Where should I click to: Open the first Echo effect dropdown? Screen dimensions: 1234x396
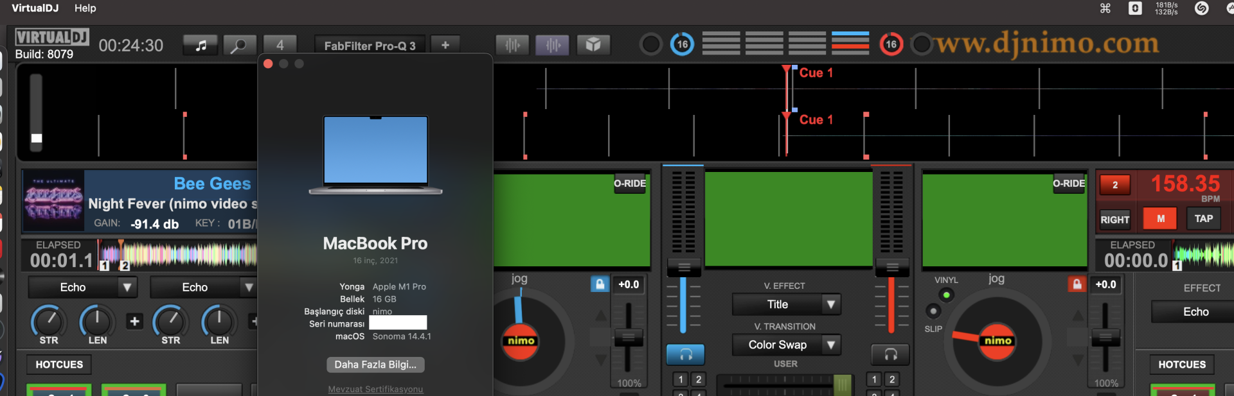pyautogui.click(x=127, y=288)
